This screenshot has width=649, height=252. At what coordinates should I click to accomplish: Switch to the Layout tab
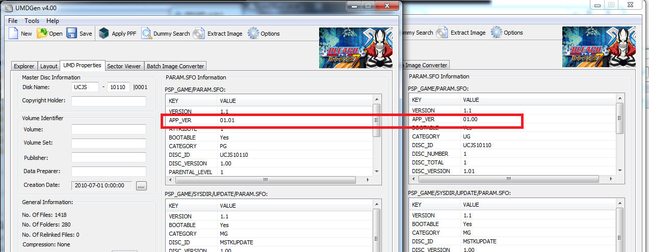point(49,66)
